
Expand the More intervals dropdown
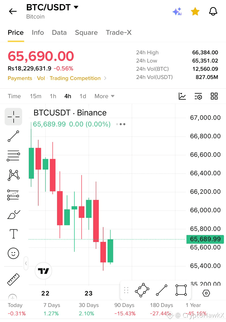tap(104, 96)
